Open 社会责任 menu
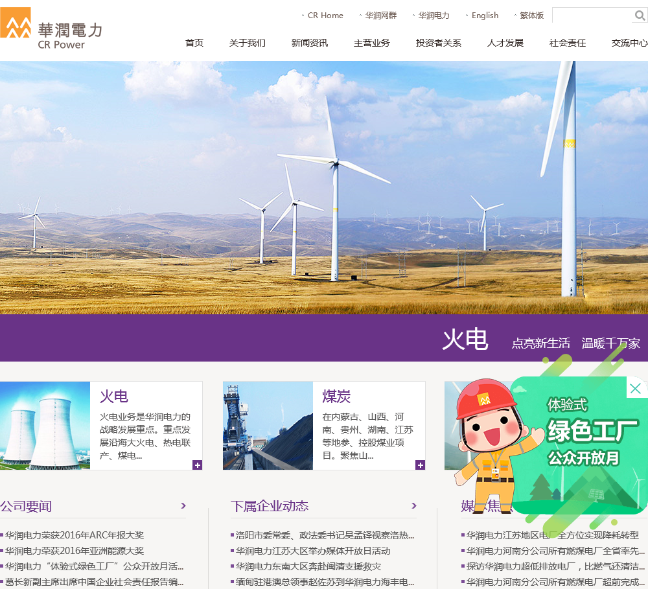648x589 pixels. coord(568,43)
